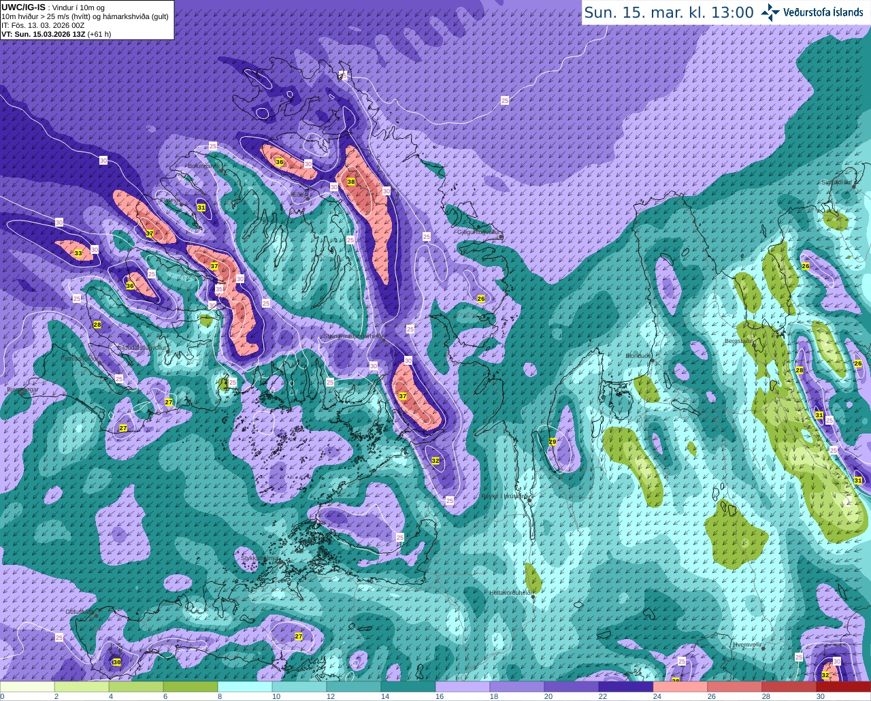Select the 12–14 m/s teal legend swatch

[x=354, y=687]
